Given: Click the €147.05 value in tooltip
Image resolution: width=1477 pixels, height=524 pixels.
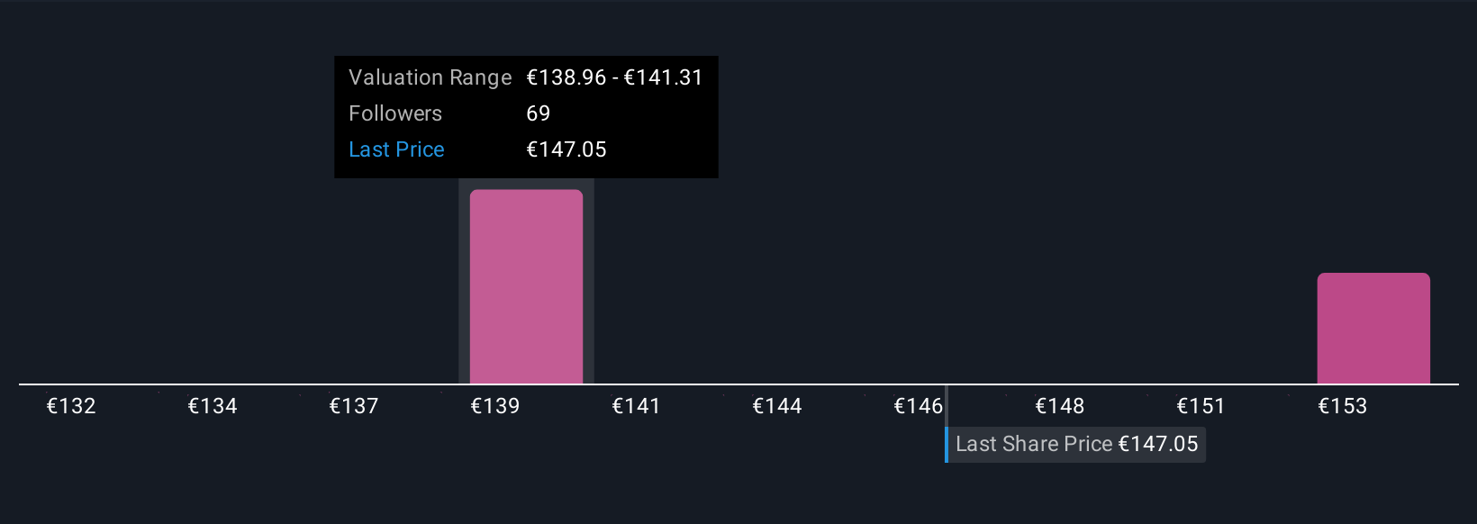Looking at the screenshot, I should coord(566,149).
